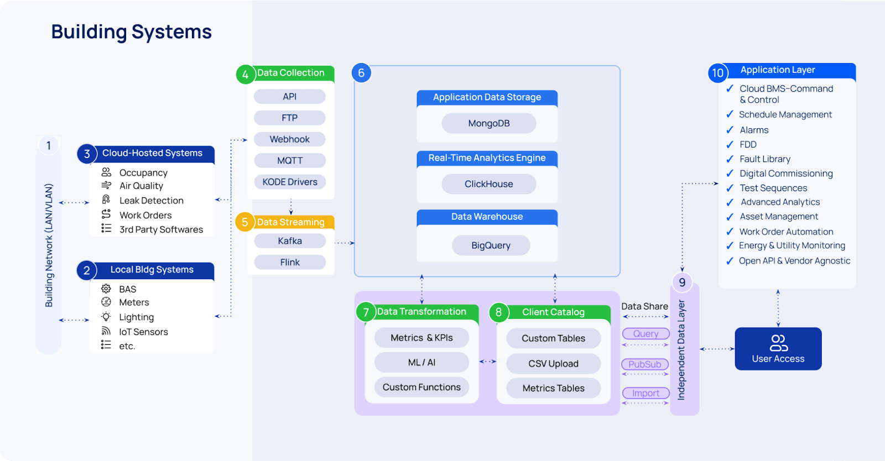Click the BAS gear icon
Viewport: 885px width, 461px height.
point(106,289)
